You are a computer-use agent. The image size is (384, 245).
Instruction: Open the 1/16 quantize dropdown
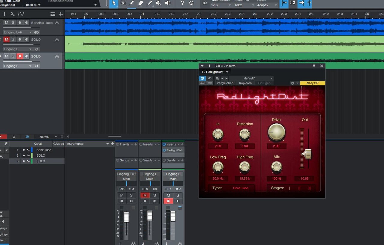point(221,5)
